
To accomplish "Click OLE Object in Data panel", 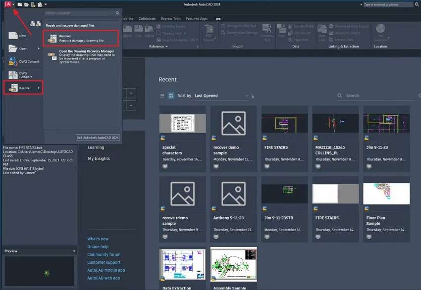I will coord(299,33).
